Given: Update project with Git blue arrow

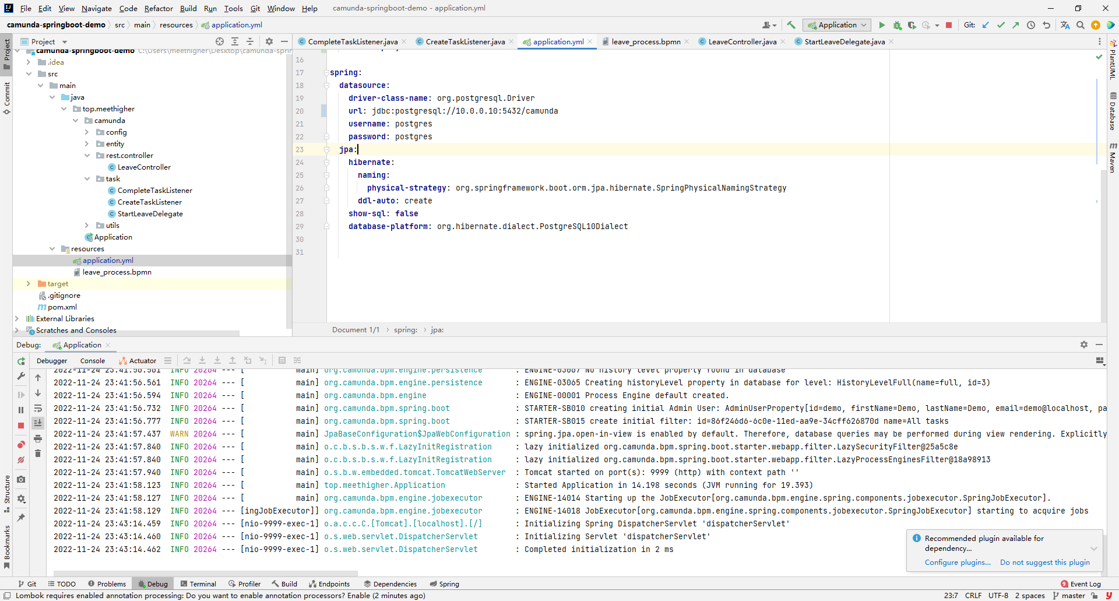Looking at the screenshot, I should [x=986, y=25].
